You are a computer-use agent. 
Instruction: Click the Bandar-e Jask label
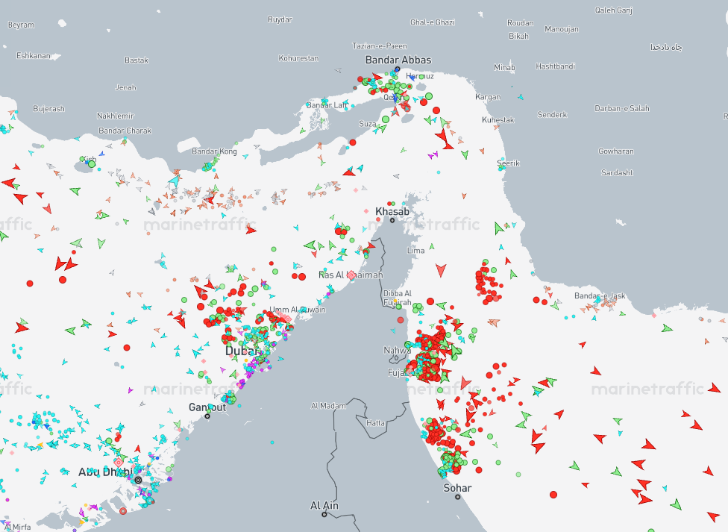coord(600,296)
